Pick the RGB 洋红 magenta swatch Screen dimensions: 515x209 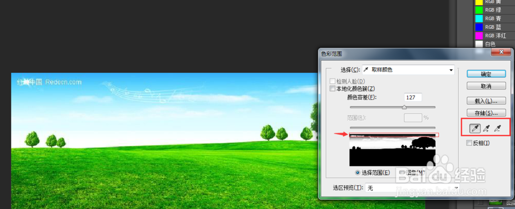tap(479, 35)
